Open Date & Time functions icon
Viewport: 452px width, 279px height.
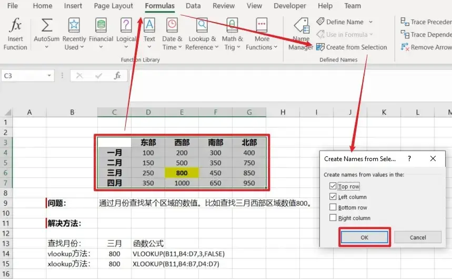(172, 25)
